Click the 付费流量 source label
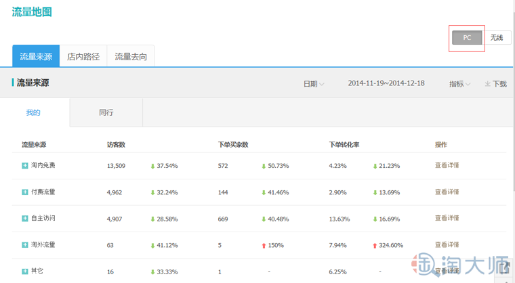The width and height of the screenshot is (515, 283). (43, 192)
